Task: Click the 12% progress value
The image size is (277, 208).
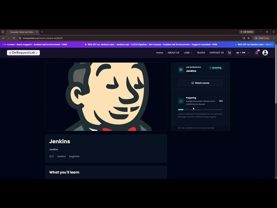Action: (x=221, y=101)
